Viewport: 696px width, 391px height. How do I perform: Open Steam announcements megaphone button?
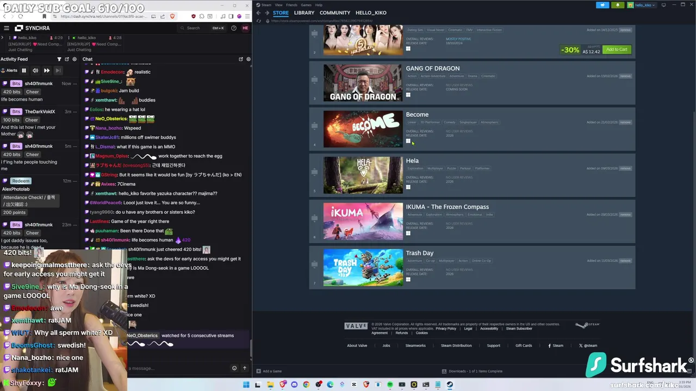tap(602, 5)
